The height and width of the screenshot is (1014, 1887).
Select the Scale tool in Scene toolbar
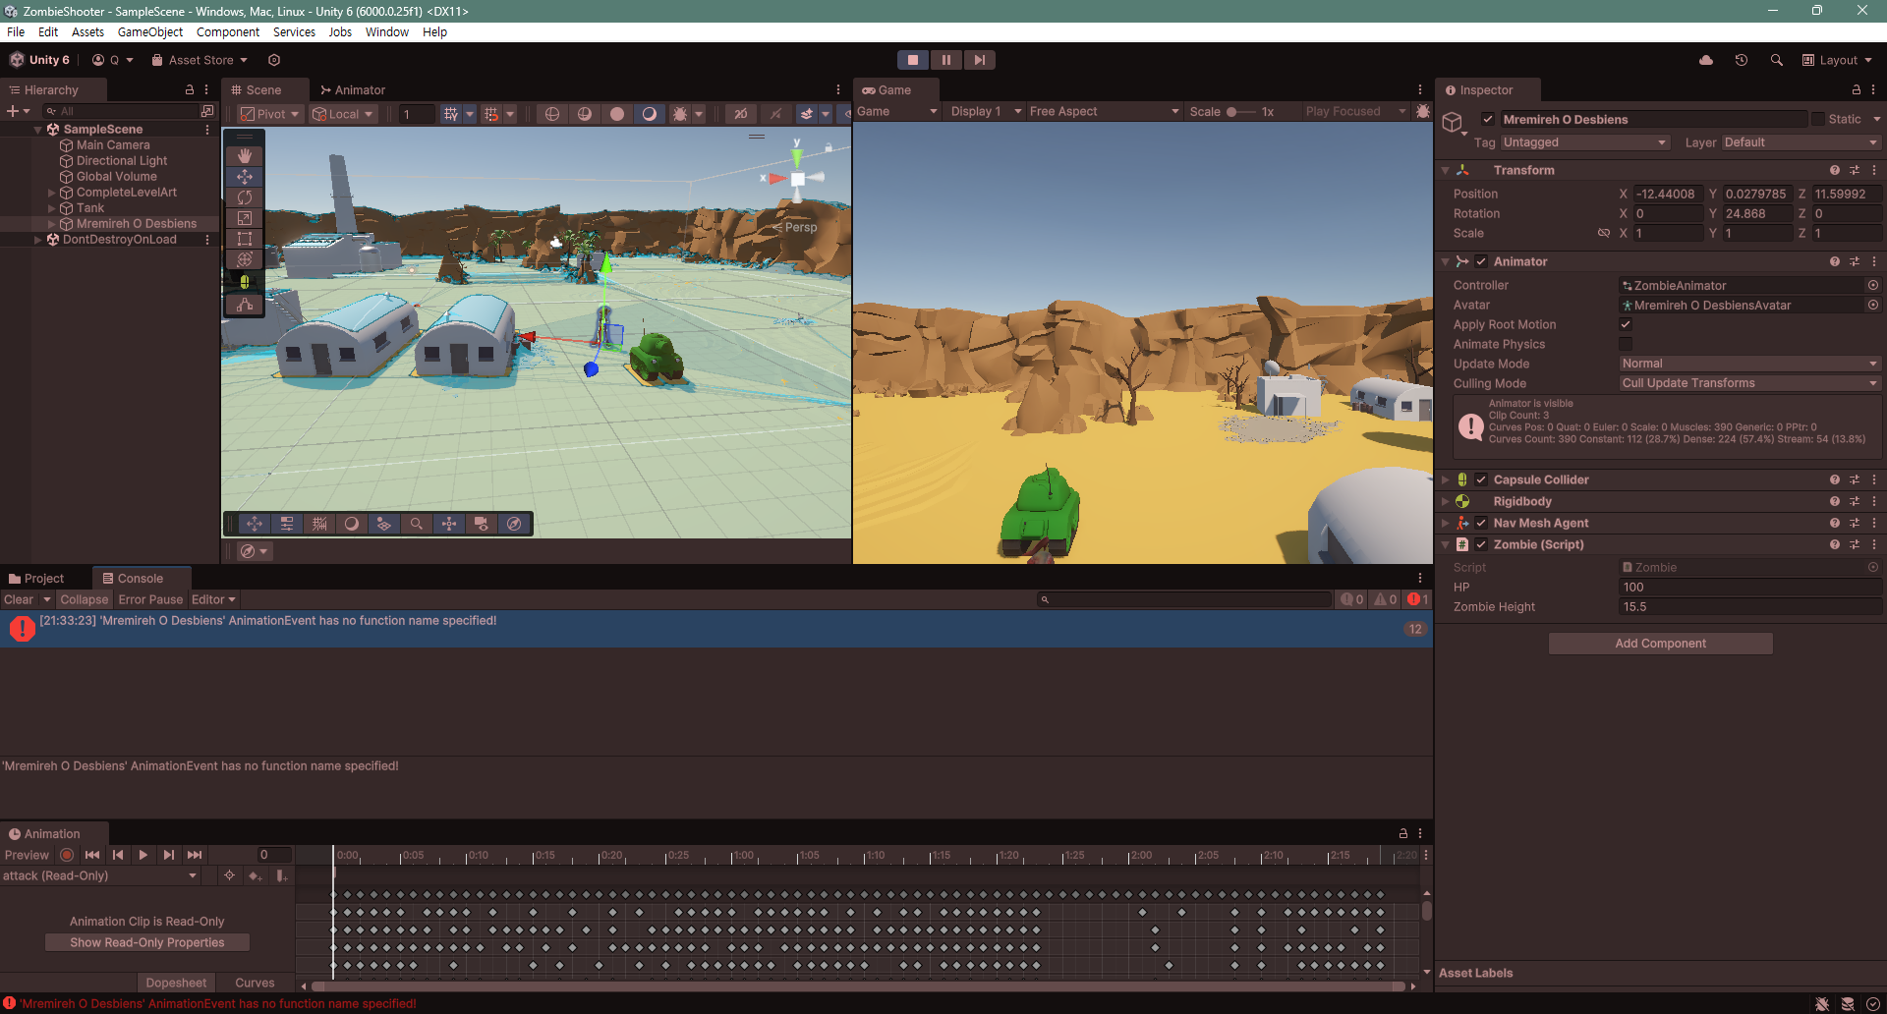(x=245, y=218)
